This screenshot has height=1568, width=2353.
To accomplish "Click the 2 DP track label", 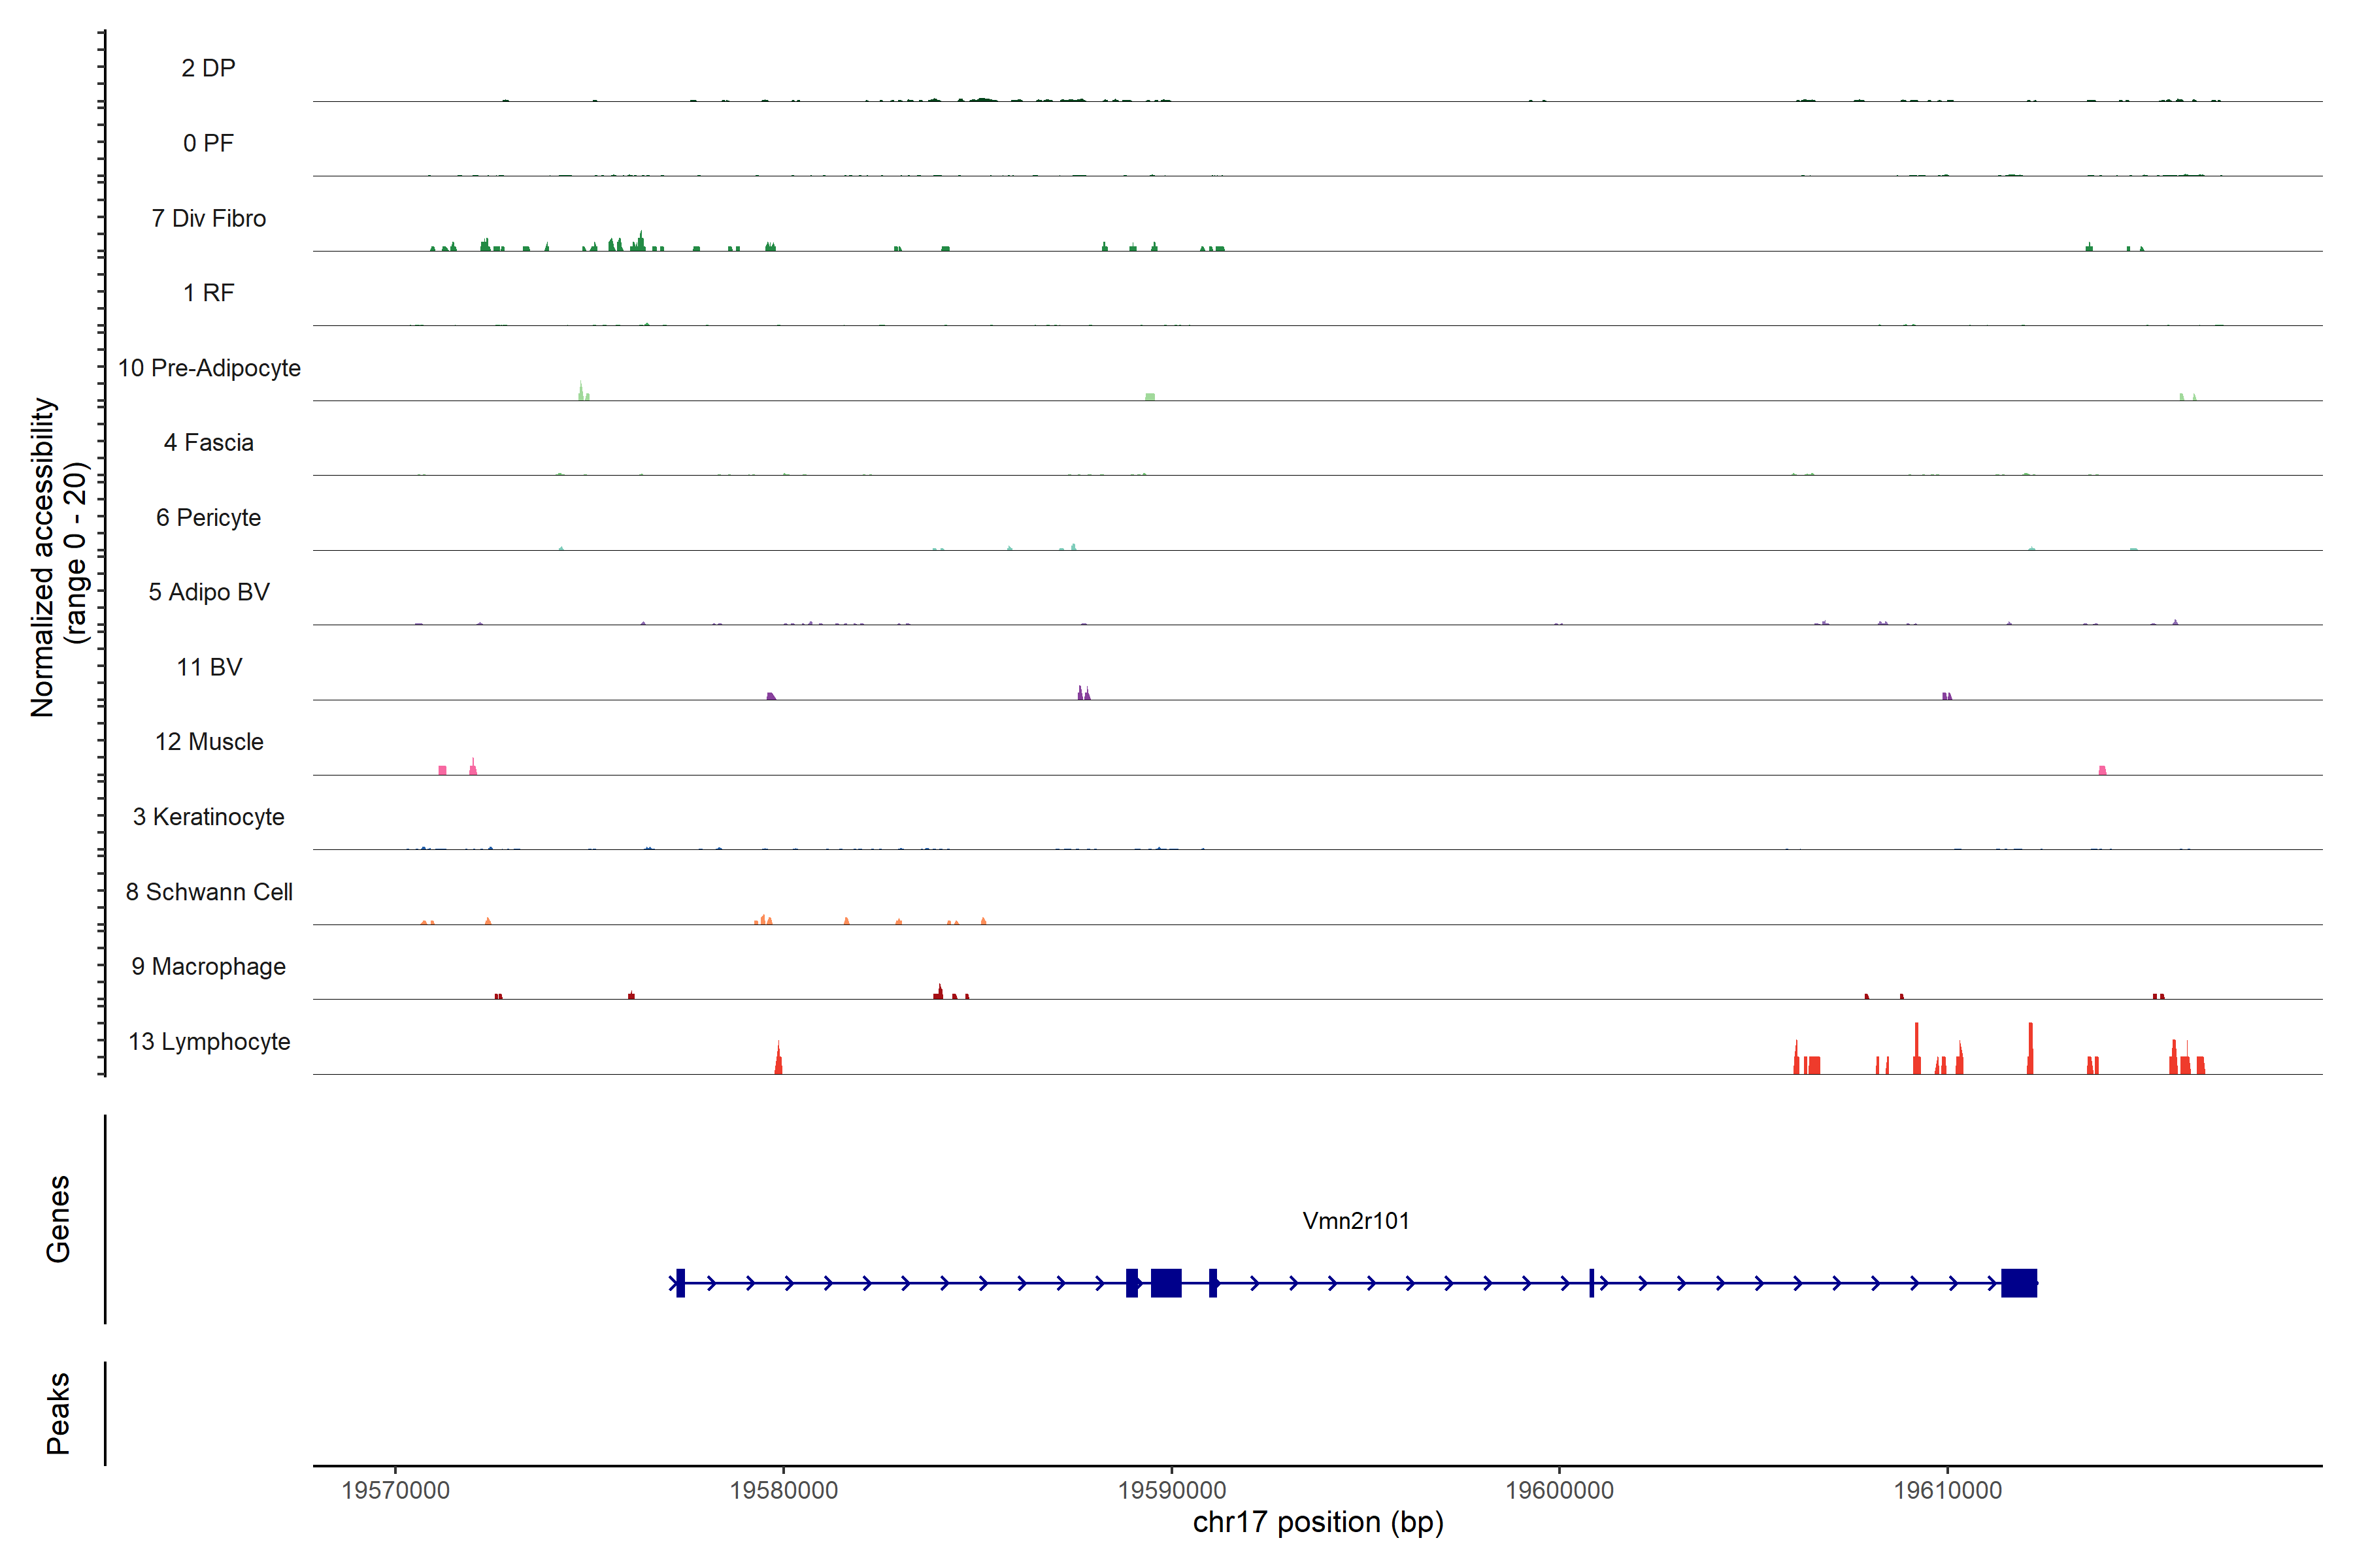I will (x=208, y=68).
